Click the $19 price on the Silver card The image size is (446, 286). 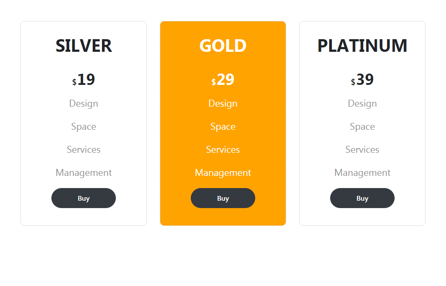coord(84,79)
